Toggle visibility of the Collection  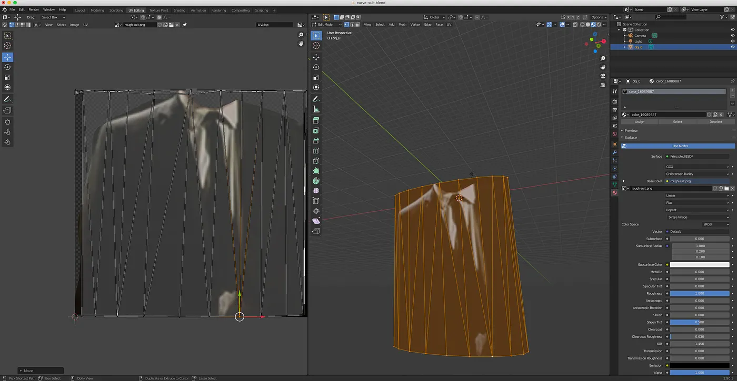[732, 30]
